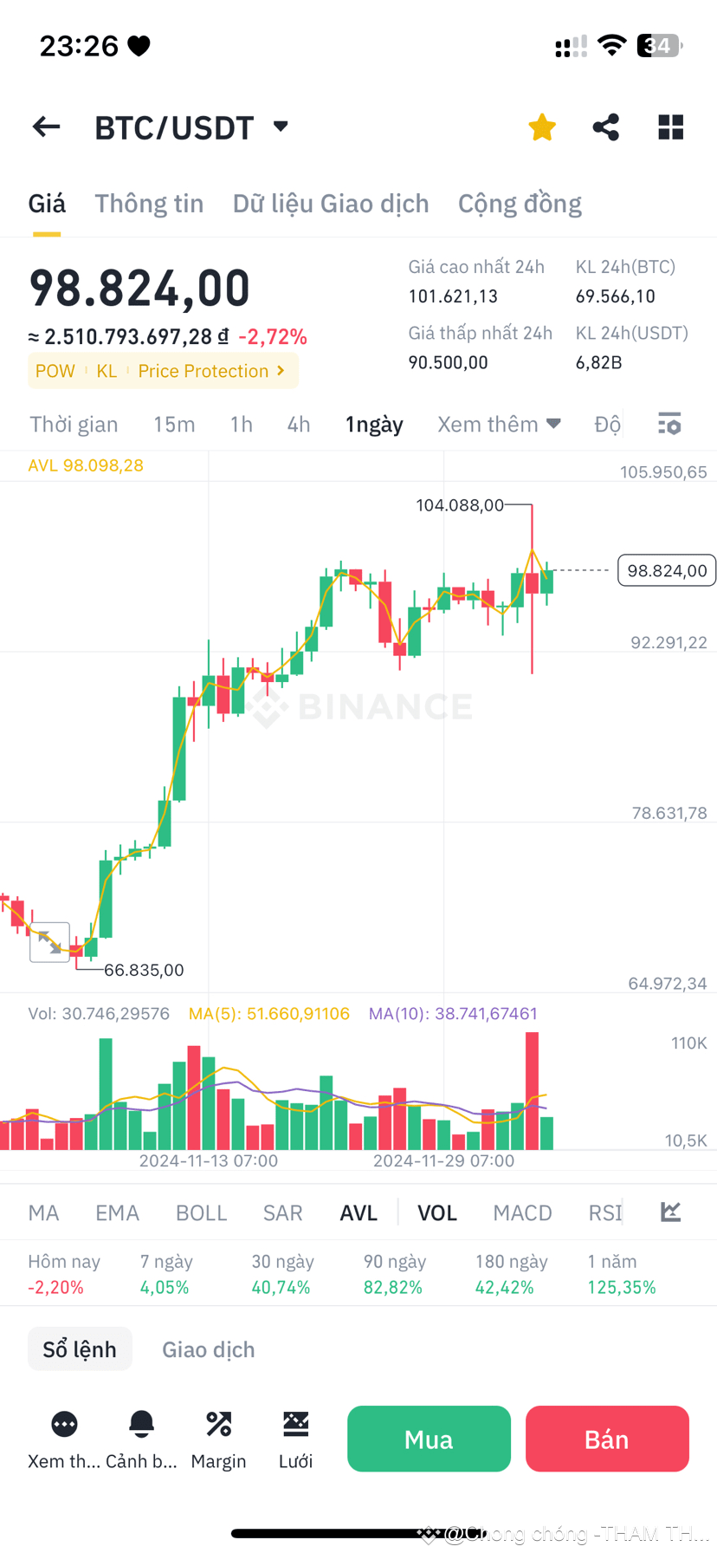The height and width of the screenshot is (1553, 717).
Task: Toggle the MACD indicator
Action: (x=522, y=1212)
